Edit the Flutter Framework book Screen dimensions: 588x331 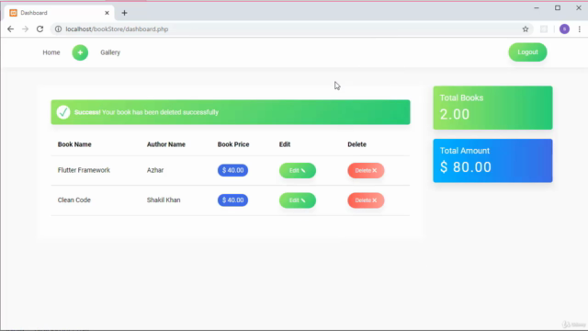coord(298,170)
